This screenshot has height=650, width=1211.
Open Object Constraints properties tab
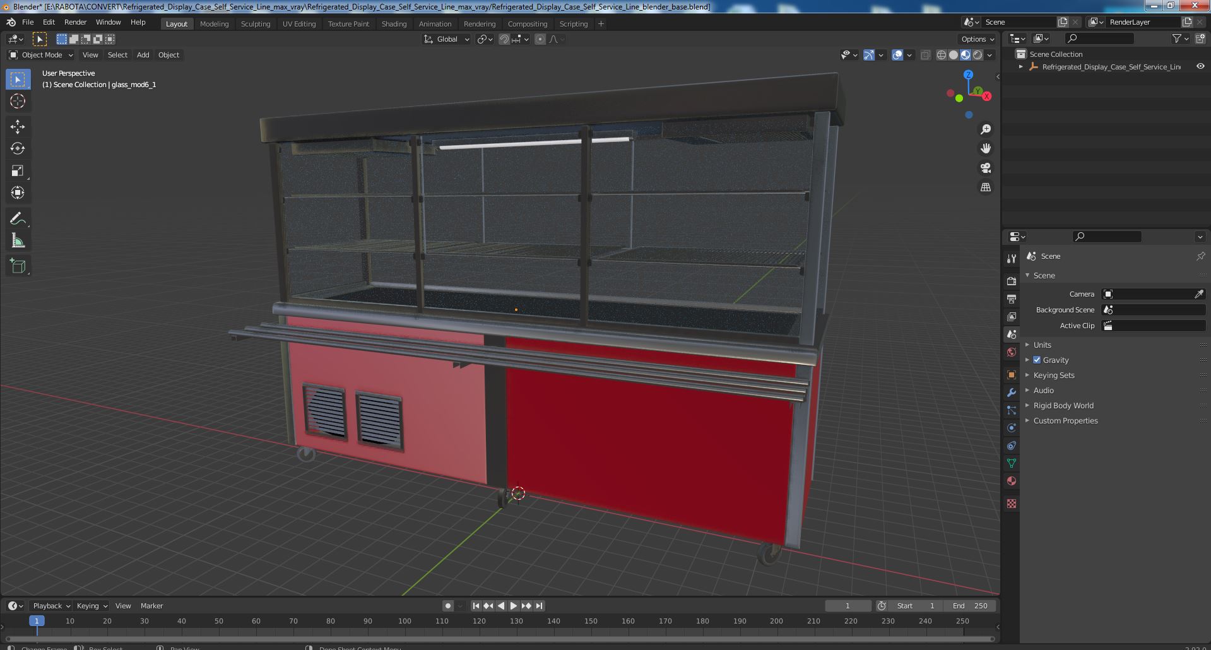point(1012,446)
